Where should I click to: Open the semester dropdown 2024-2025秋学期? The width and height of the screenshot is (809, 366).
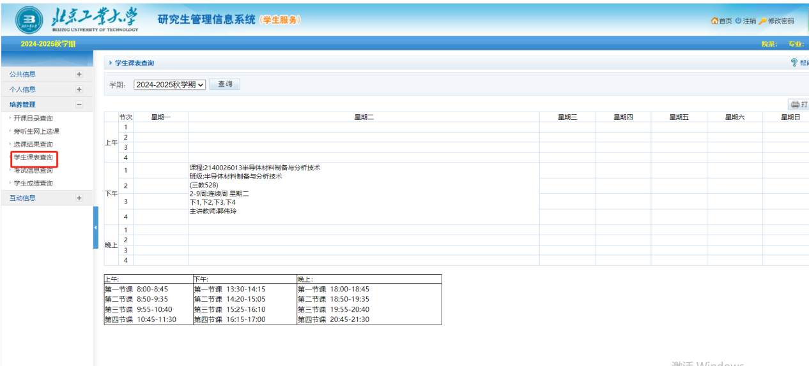click(x=169, y=84)
